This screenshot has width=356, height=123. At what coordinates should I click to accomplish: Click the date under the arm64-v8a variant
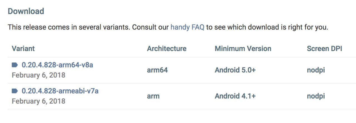[38, 75]
